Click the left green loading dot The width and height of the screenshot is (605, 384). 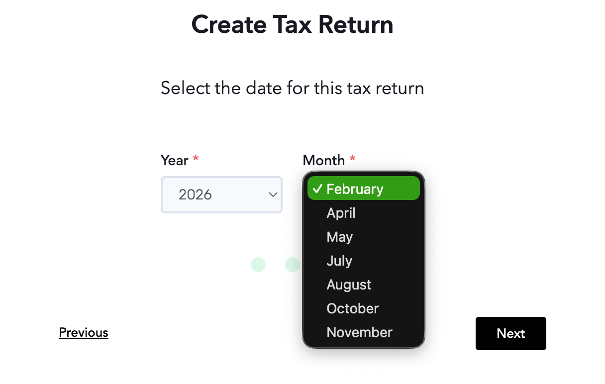point(258,265)
